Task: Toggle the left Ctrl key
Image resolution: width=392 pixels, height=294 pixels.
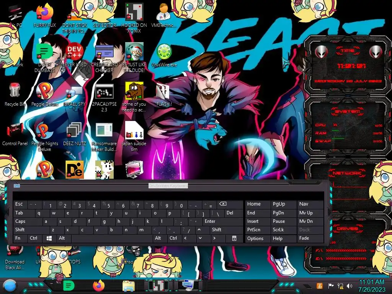Action: (35, 238)
